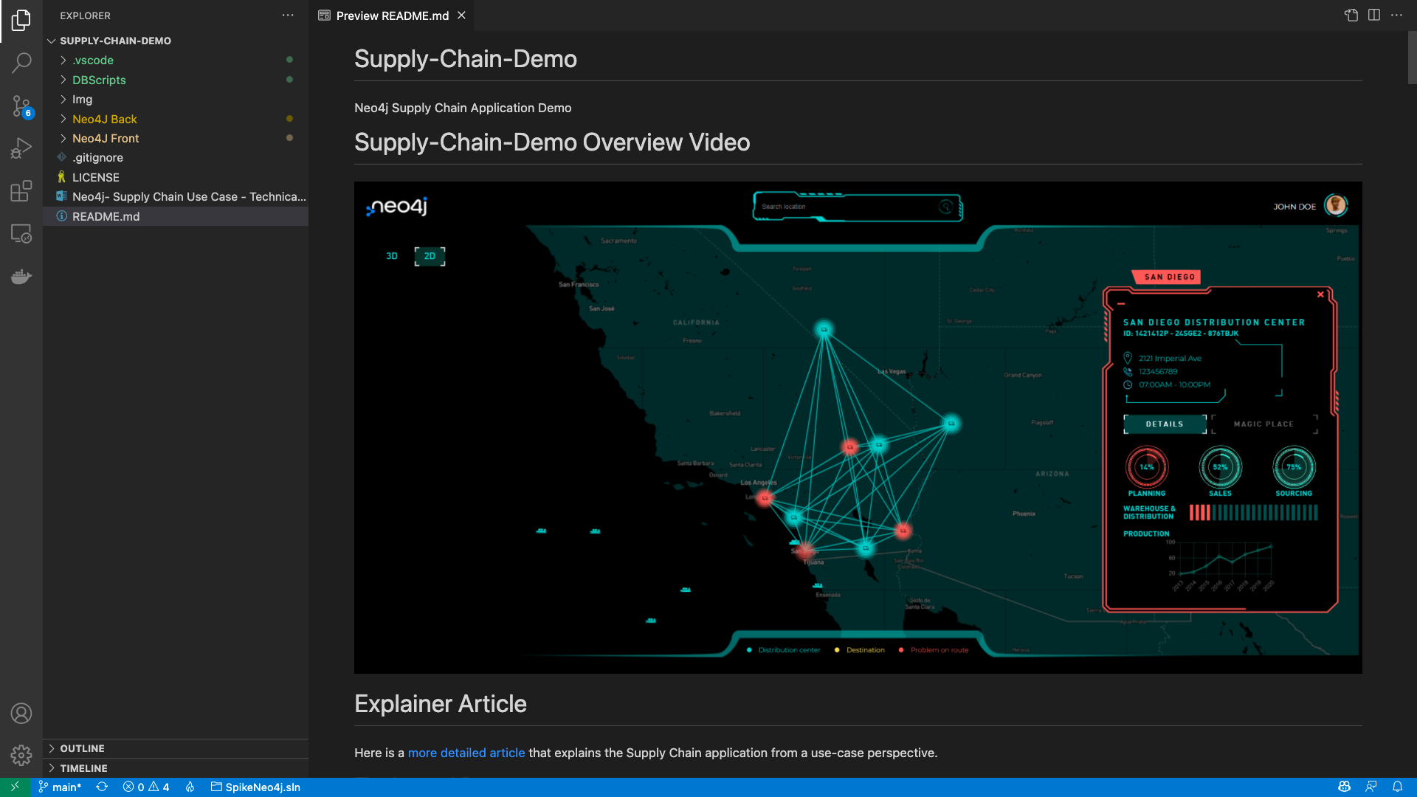Expand the Img folder
Screen dimensions: 1417x797
pyautogui.click(x=176, y=99)
